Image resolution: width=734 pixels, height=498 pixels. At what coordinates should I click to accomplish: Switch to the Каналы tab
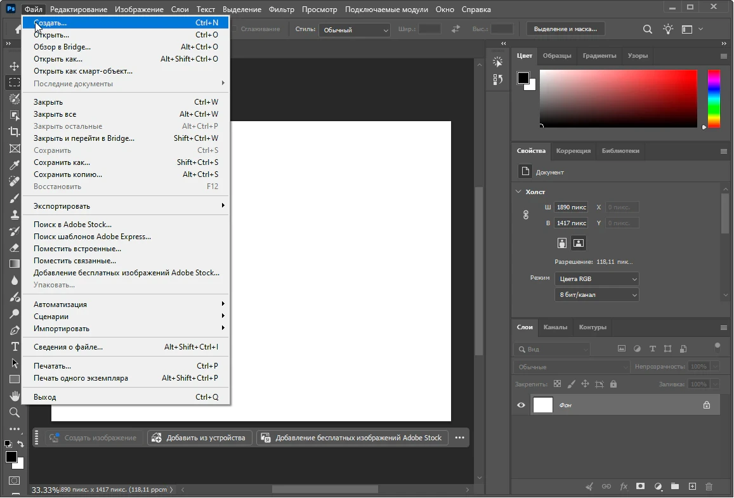555,327
